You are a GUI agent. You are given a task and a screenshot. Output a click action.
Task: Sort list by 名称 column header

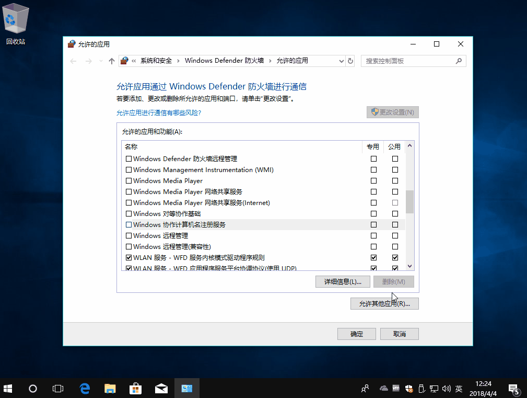[x=242, y=146]
